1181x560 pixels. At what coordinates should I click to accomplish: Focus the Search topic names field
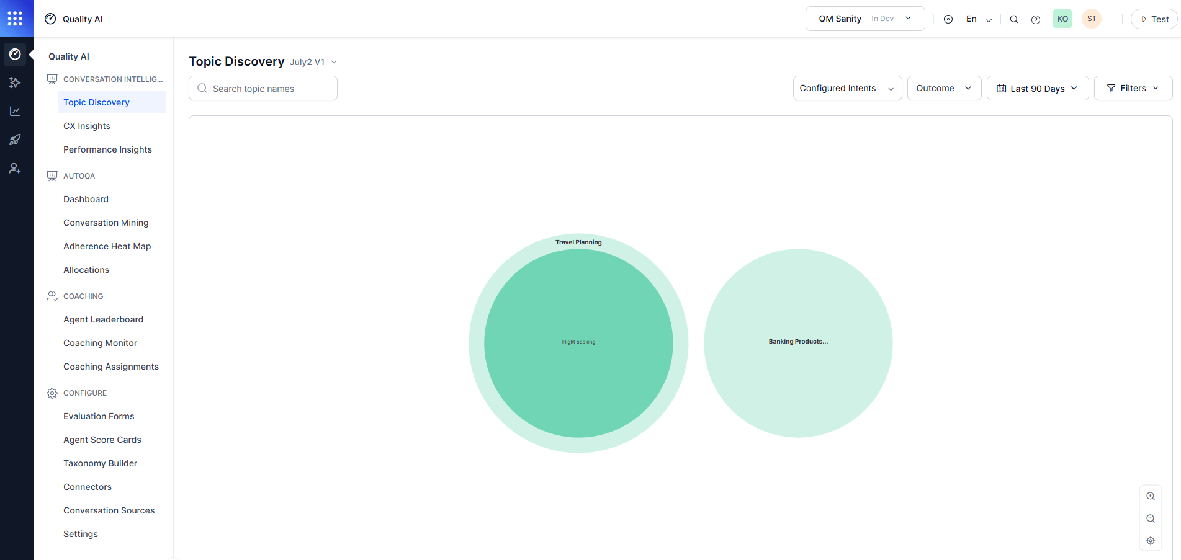(263, 88)
